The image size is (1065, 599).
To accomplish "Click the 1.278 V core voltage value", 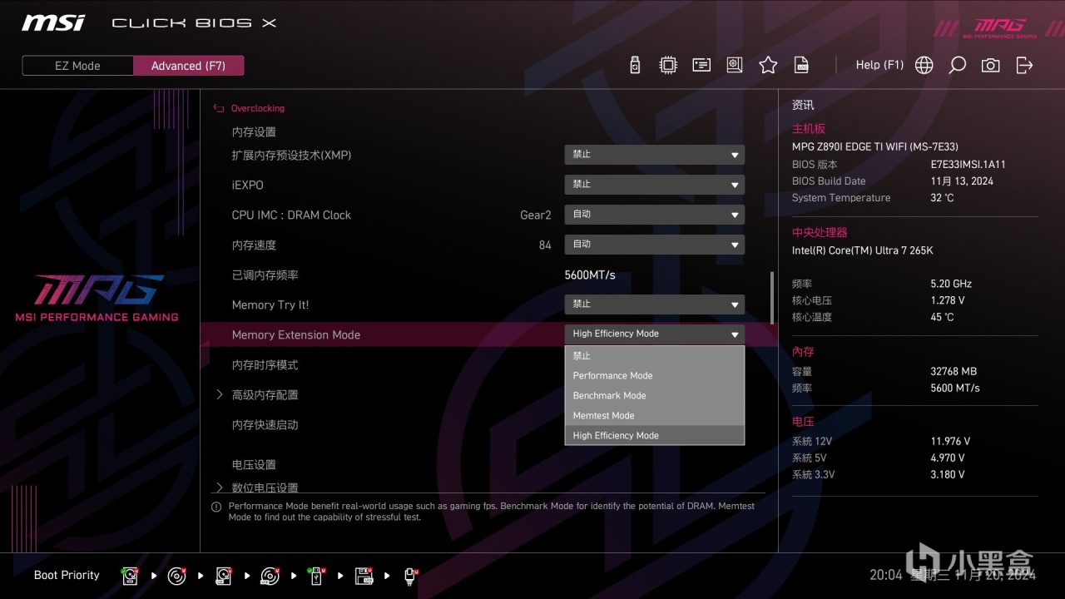I will 948,300.
